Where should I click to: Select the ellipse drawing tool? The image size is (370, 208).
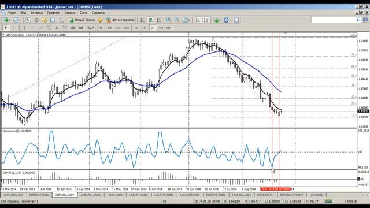click(73, 28)
